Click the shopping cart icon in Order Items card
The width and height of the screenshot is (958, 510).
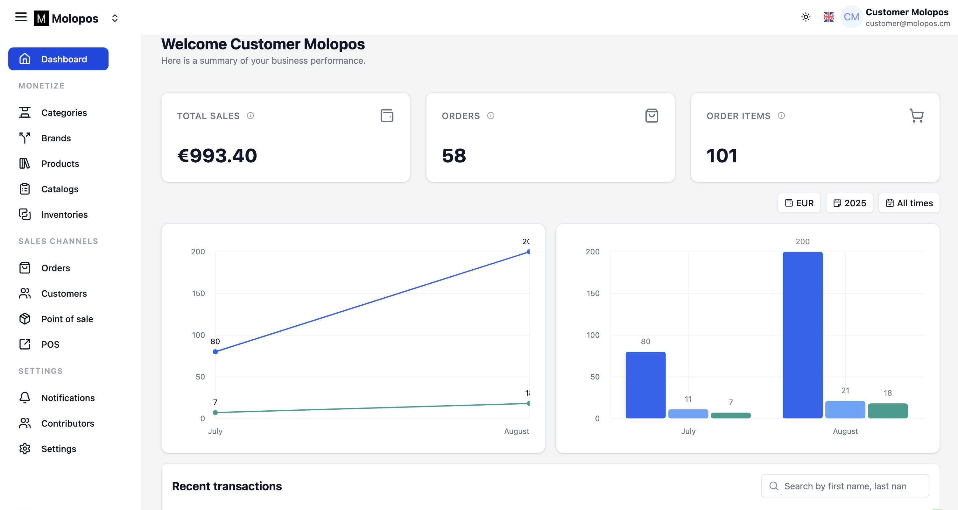(x=916, y=116)
